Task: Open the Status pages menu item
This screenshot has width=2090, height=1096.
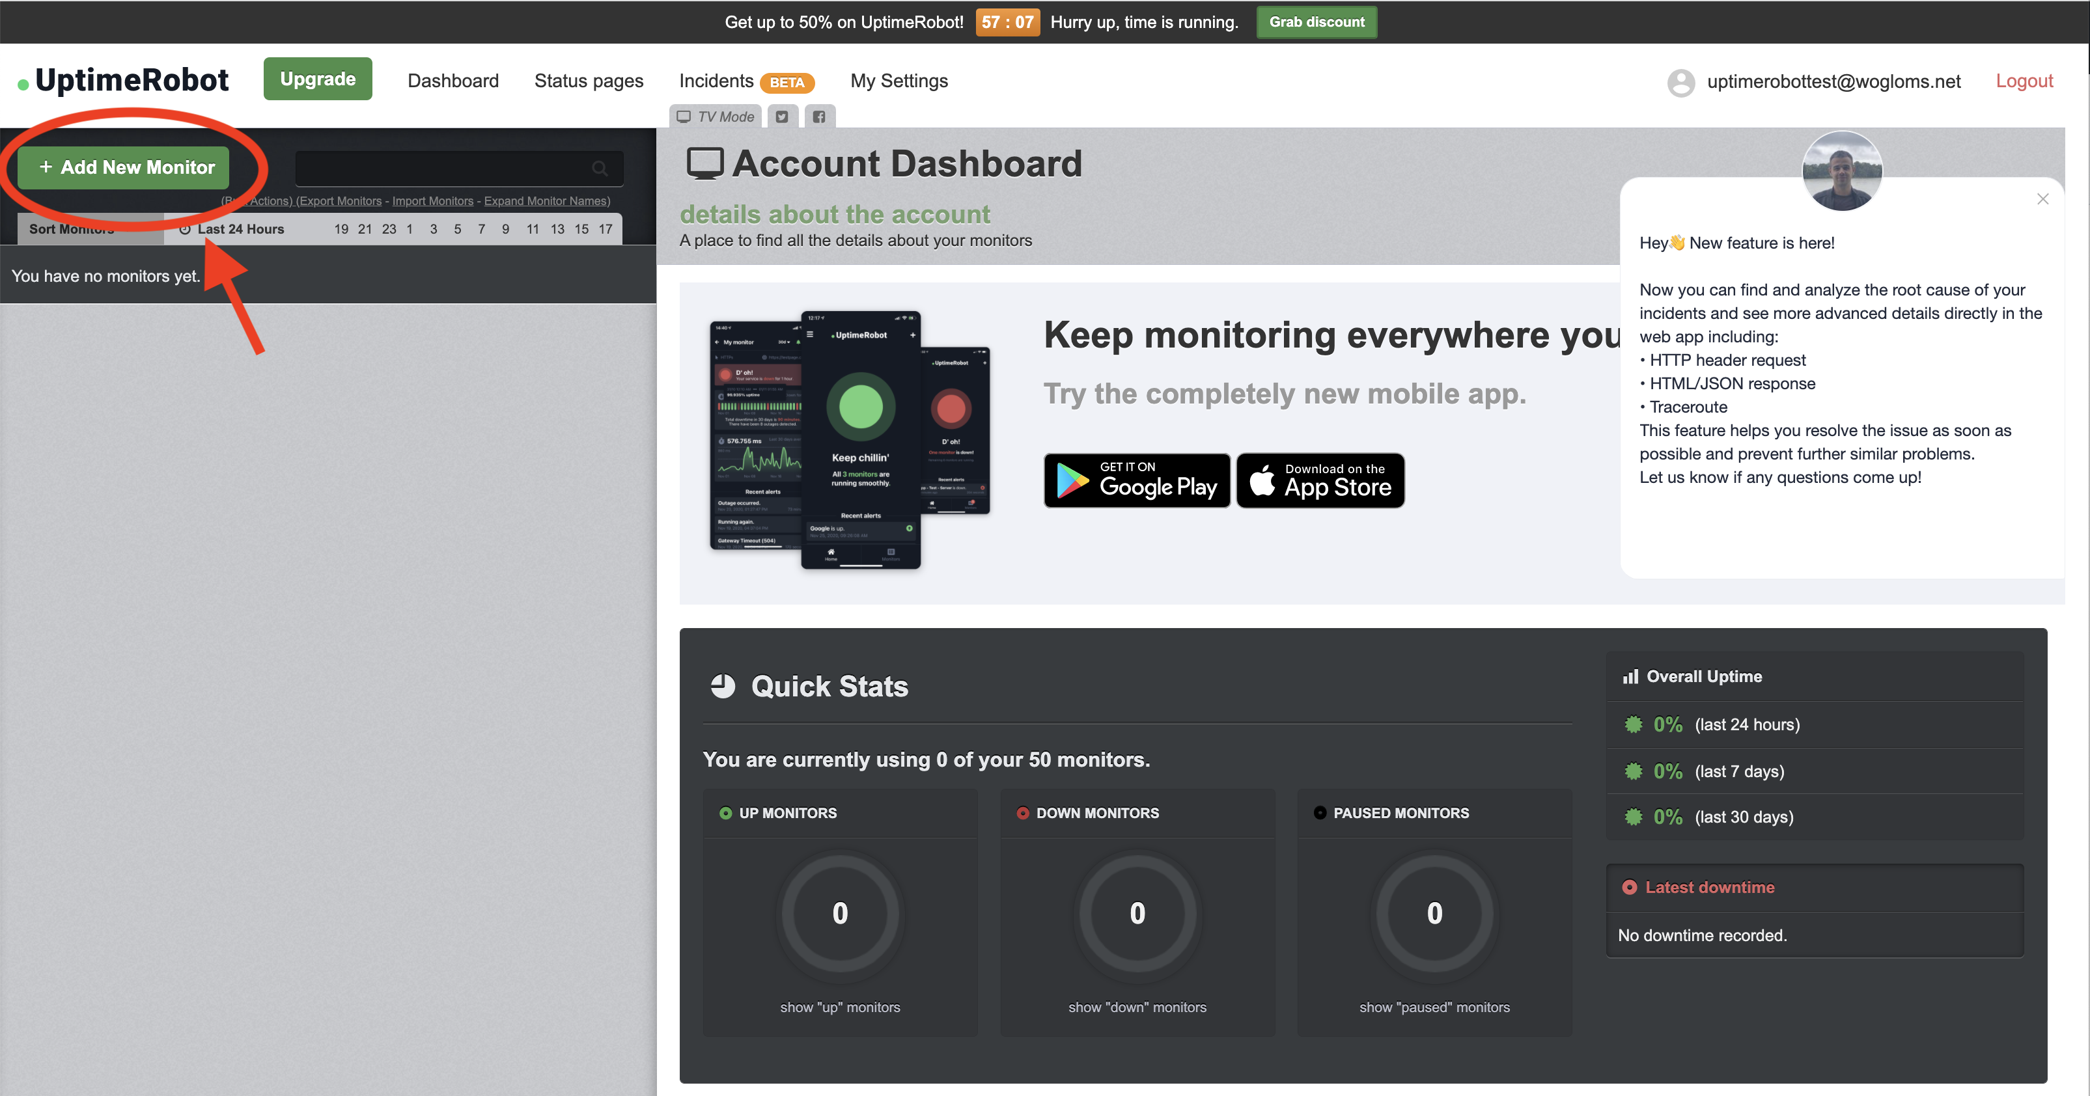Action: pos(588,81)
